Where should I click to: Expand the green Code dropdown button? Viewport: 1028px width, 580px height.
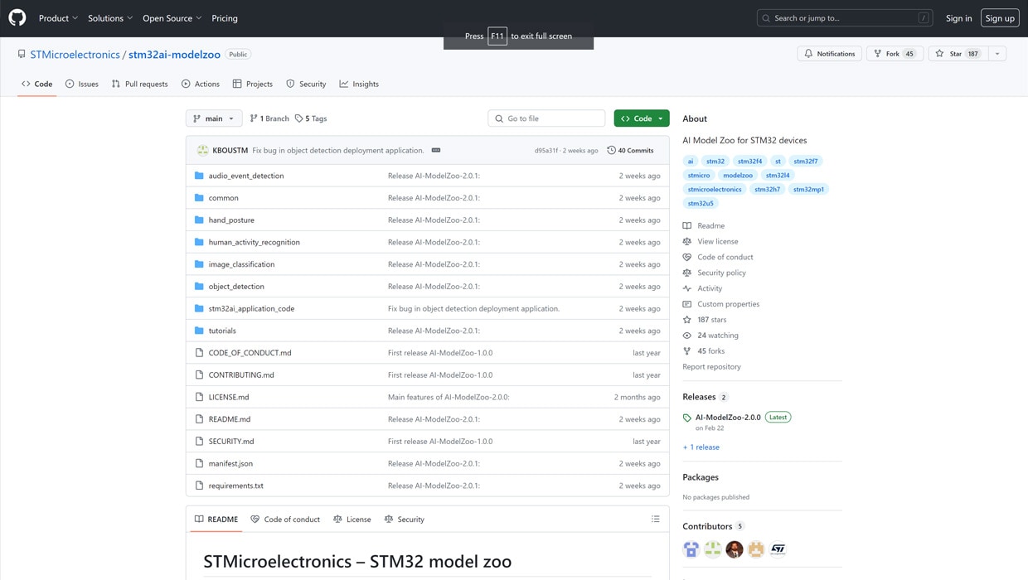tap(641, 118)
